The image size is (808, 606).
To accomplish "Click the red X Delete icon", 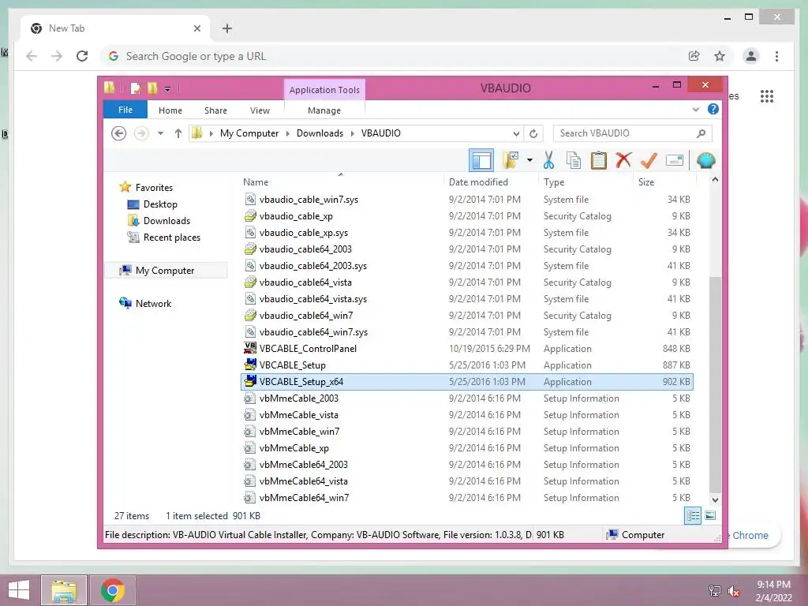I will [x=623, y=160].
